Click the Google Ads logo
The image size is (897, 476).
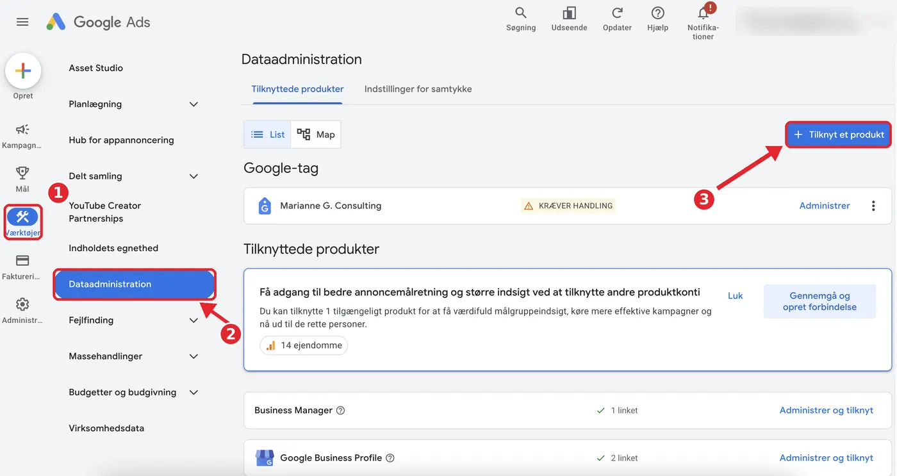[98, 22]
